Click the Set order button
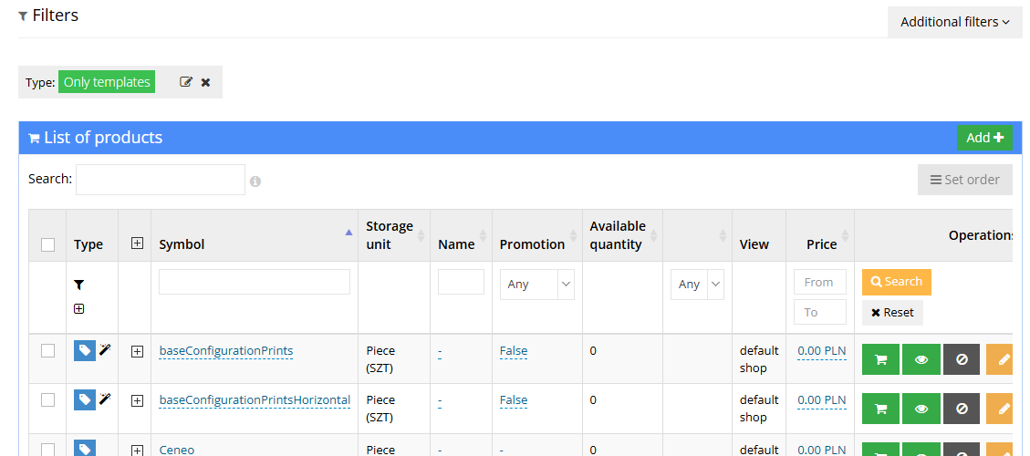 [965, 180]
